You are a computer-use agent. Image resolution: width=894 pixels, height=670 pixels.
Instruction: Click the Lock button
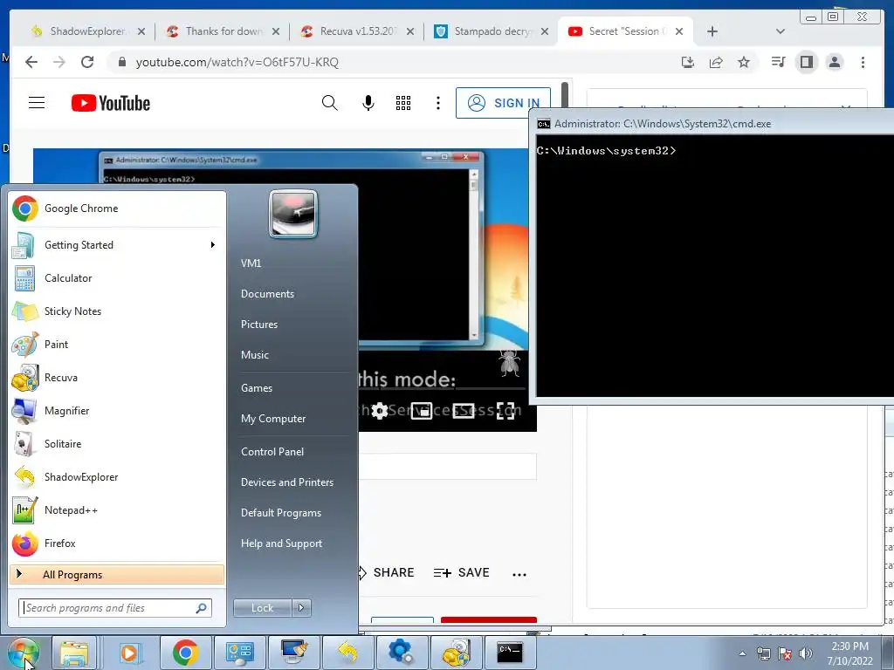click(262, 608)
